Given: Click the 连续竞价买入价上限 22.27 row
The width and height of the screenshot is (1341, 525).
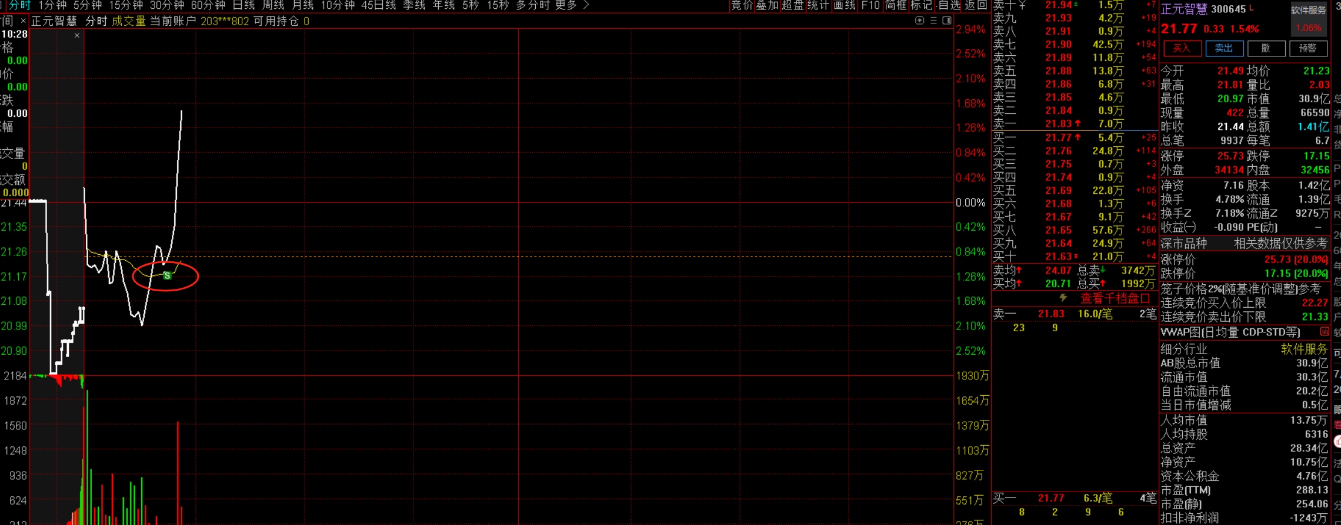Looking at the screenshot, I should (x=1244, y=303).
